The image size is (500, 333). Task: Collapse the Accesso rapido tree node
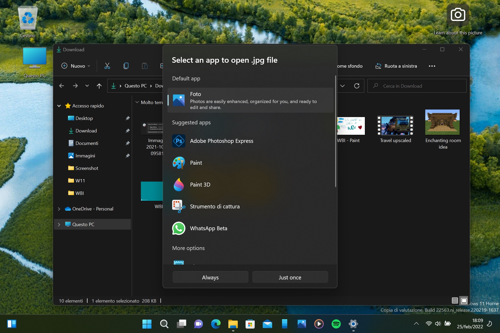coord(59,106)
